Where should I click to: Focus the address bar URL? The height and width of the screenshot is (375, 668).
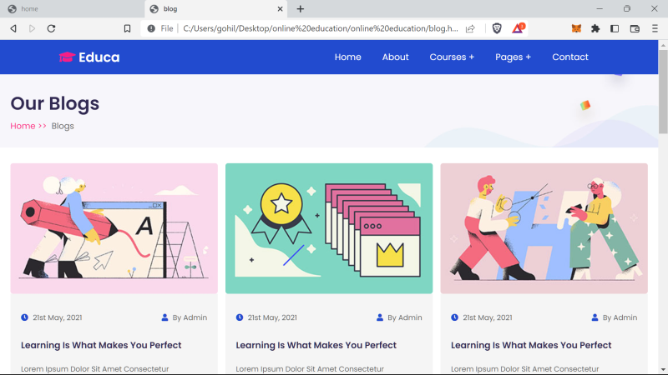click(321, 28)
